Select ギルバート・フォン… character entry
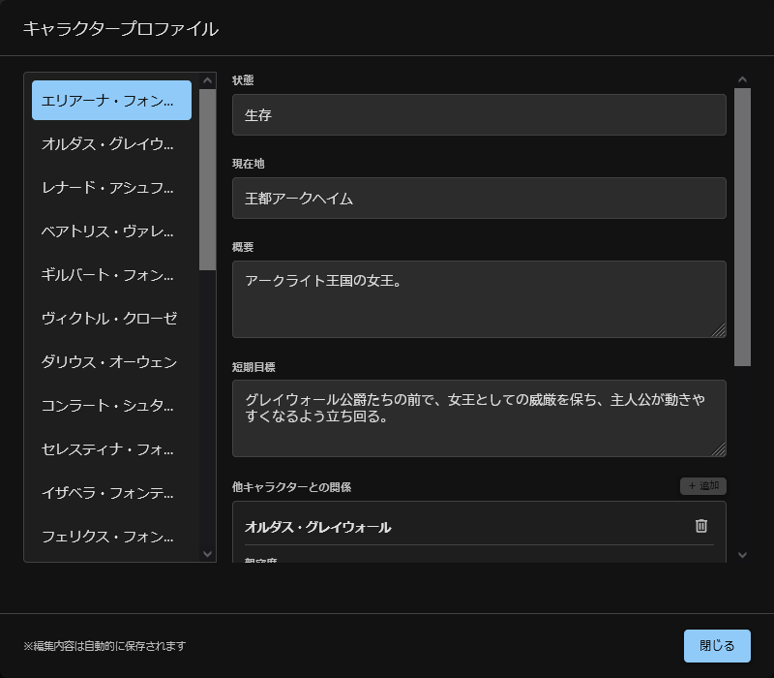The height and width of the screenshot is (678, 774). click(111, 275)
